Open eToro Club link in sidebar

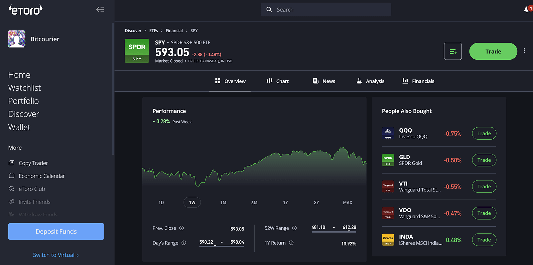click(32, 189)
